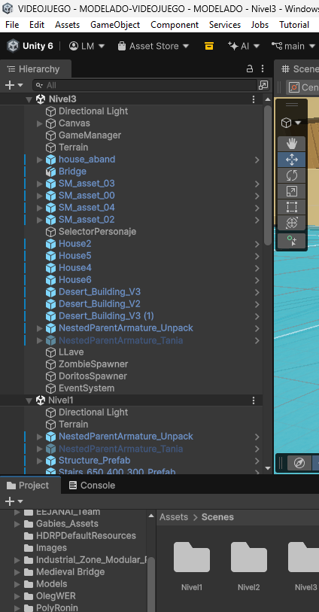
Task: Open SM_asset_04 prefab arrow
Action: click(257, 208)
